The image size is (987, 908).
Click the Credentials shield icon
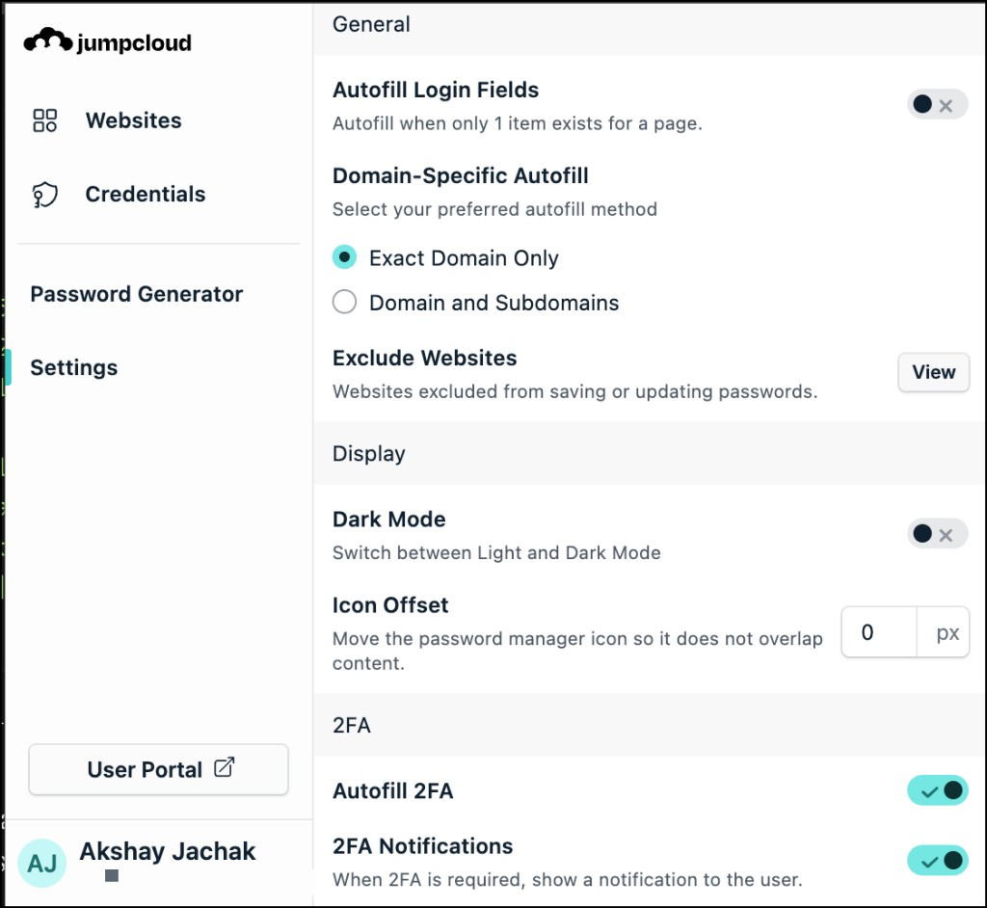tap(44, 195)
